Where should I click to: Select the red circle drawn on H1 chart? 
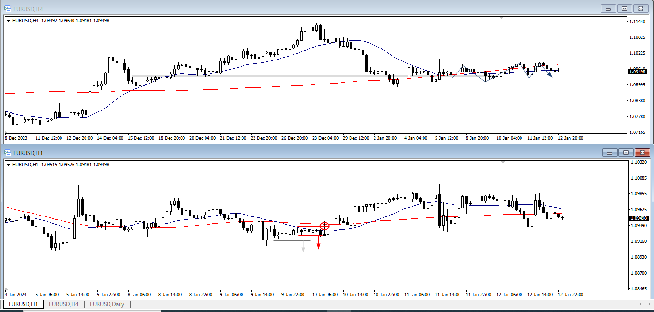point(324,226)
